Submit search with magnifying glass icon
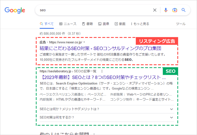The height and width of the screenshot is (135, 197). click(x=184, y=10)
